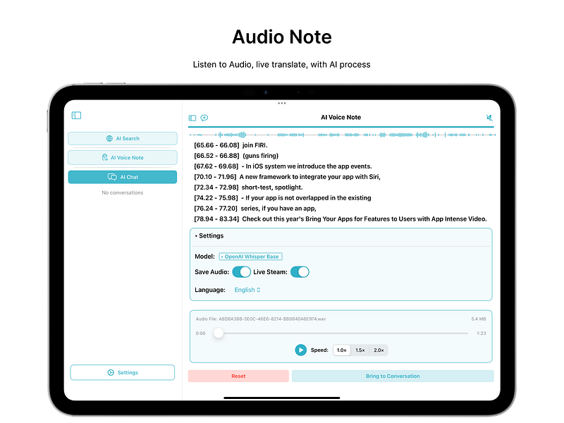Open the transcript notebook icon
564x423 pixels.
click(x=191, y=117)
